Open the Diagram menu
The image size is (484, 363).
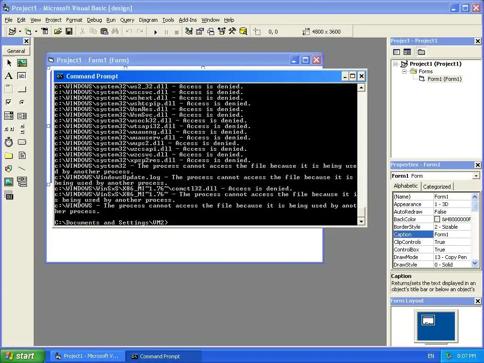pyautogui.click(x=148, y=20)
